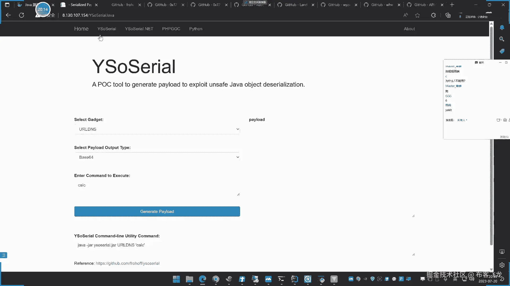Open the chat recipient 所有人 dropdown

[462, 120]
